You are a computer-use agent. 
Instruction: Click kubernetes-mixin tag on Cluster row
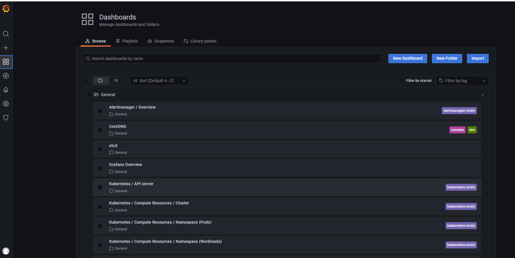(461, 206)
